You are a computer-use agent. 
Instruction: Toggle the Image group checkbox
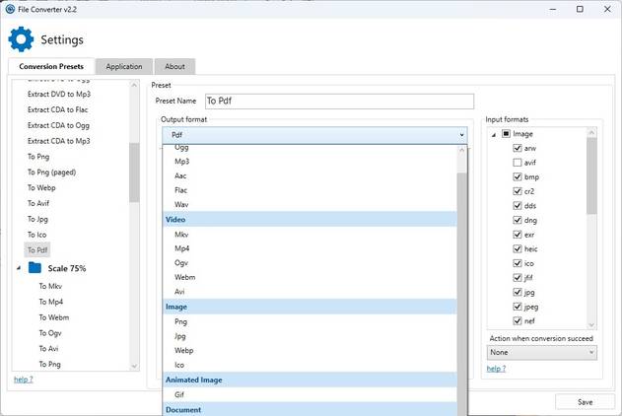point(506,133)
